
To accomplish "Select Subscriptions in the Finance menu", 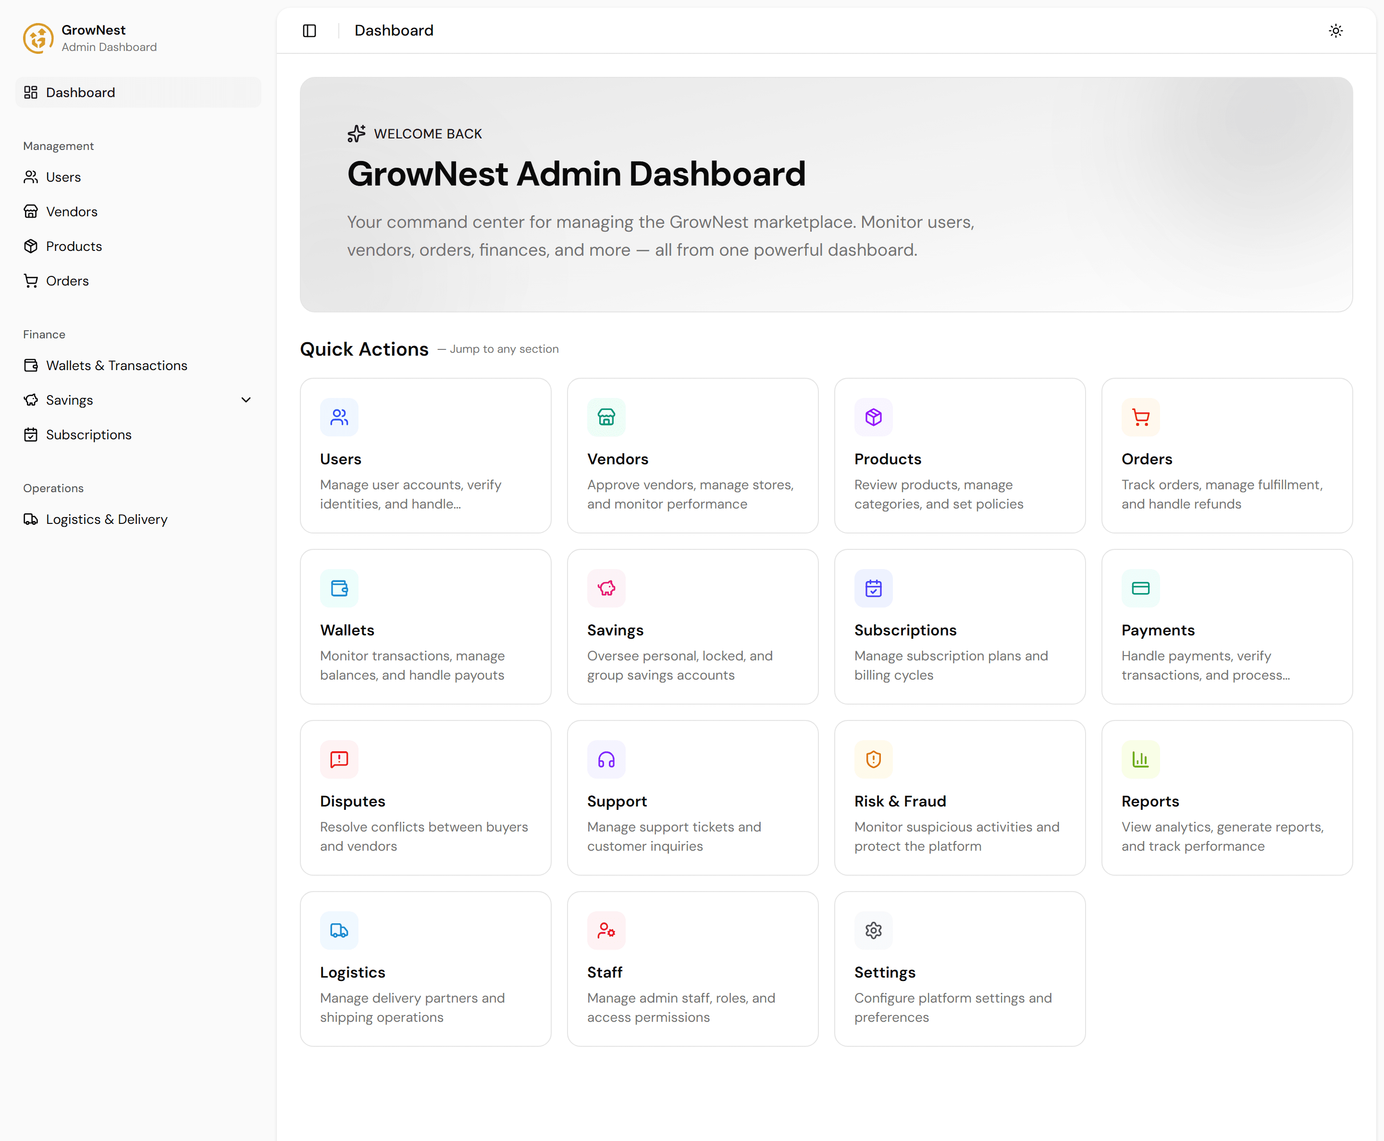I will [x=88, y=434].
